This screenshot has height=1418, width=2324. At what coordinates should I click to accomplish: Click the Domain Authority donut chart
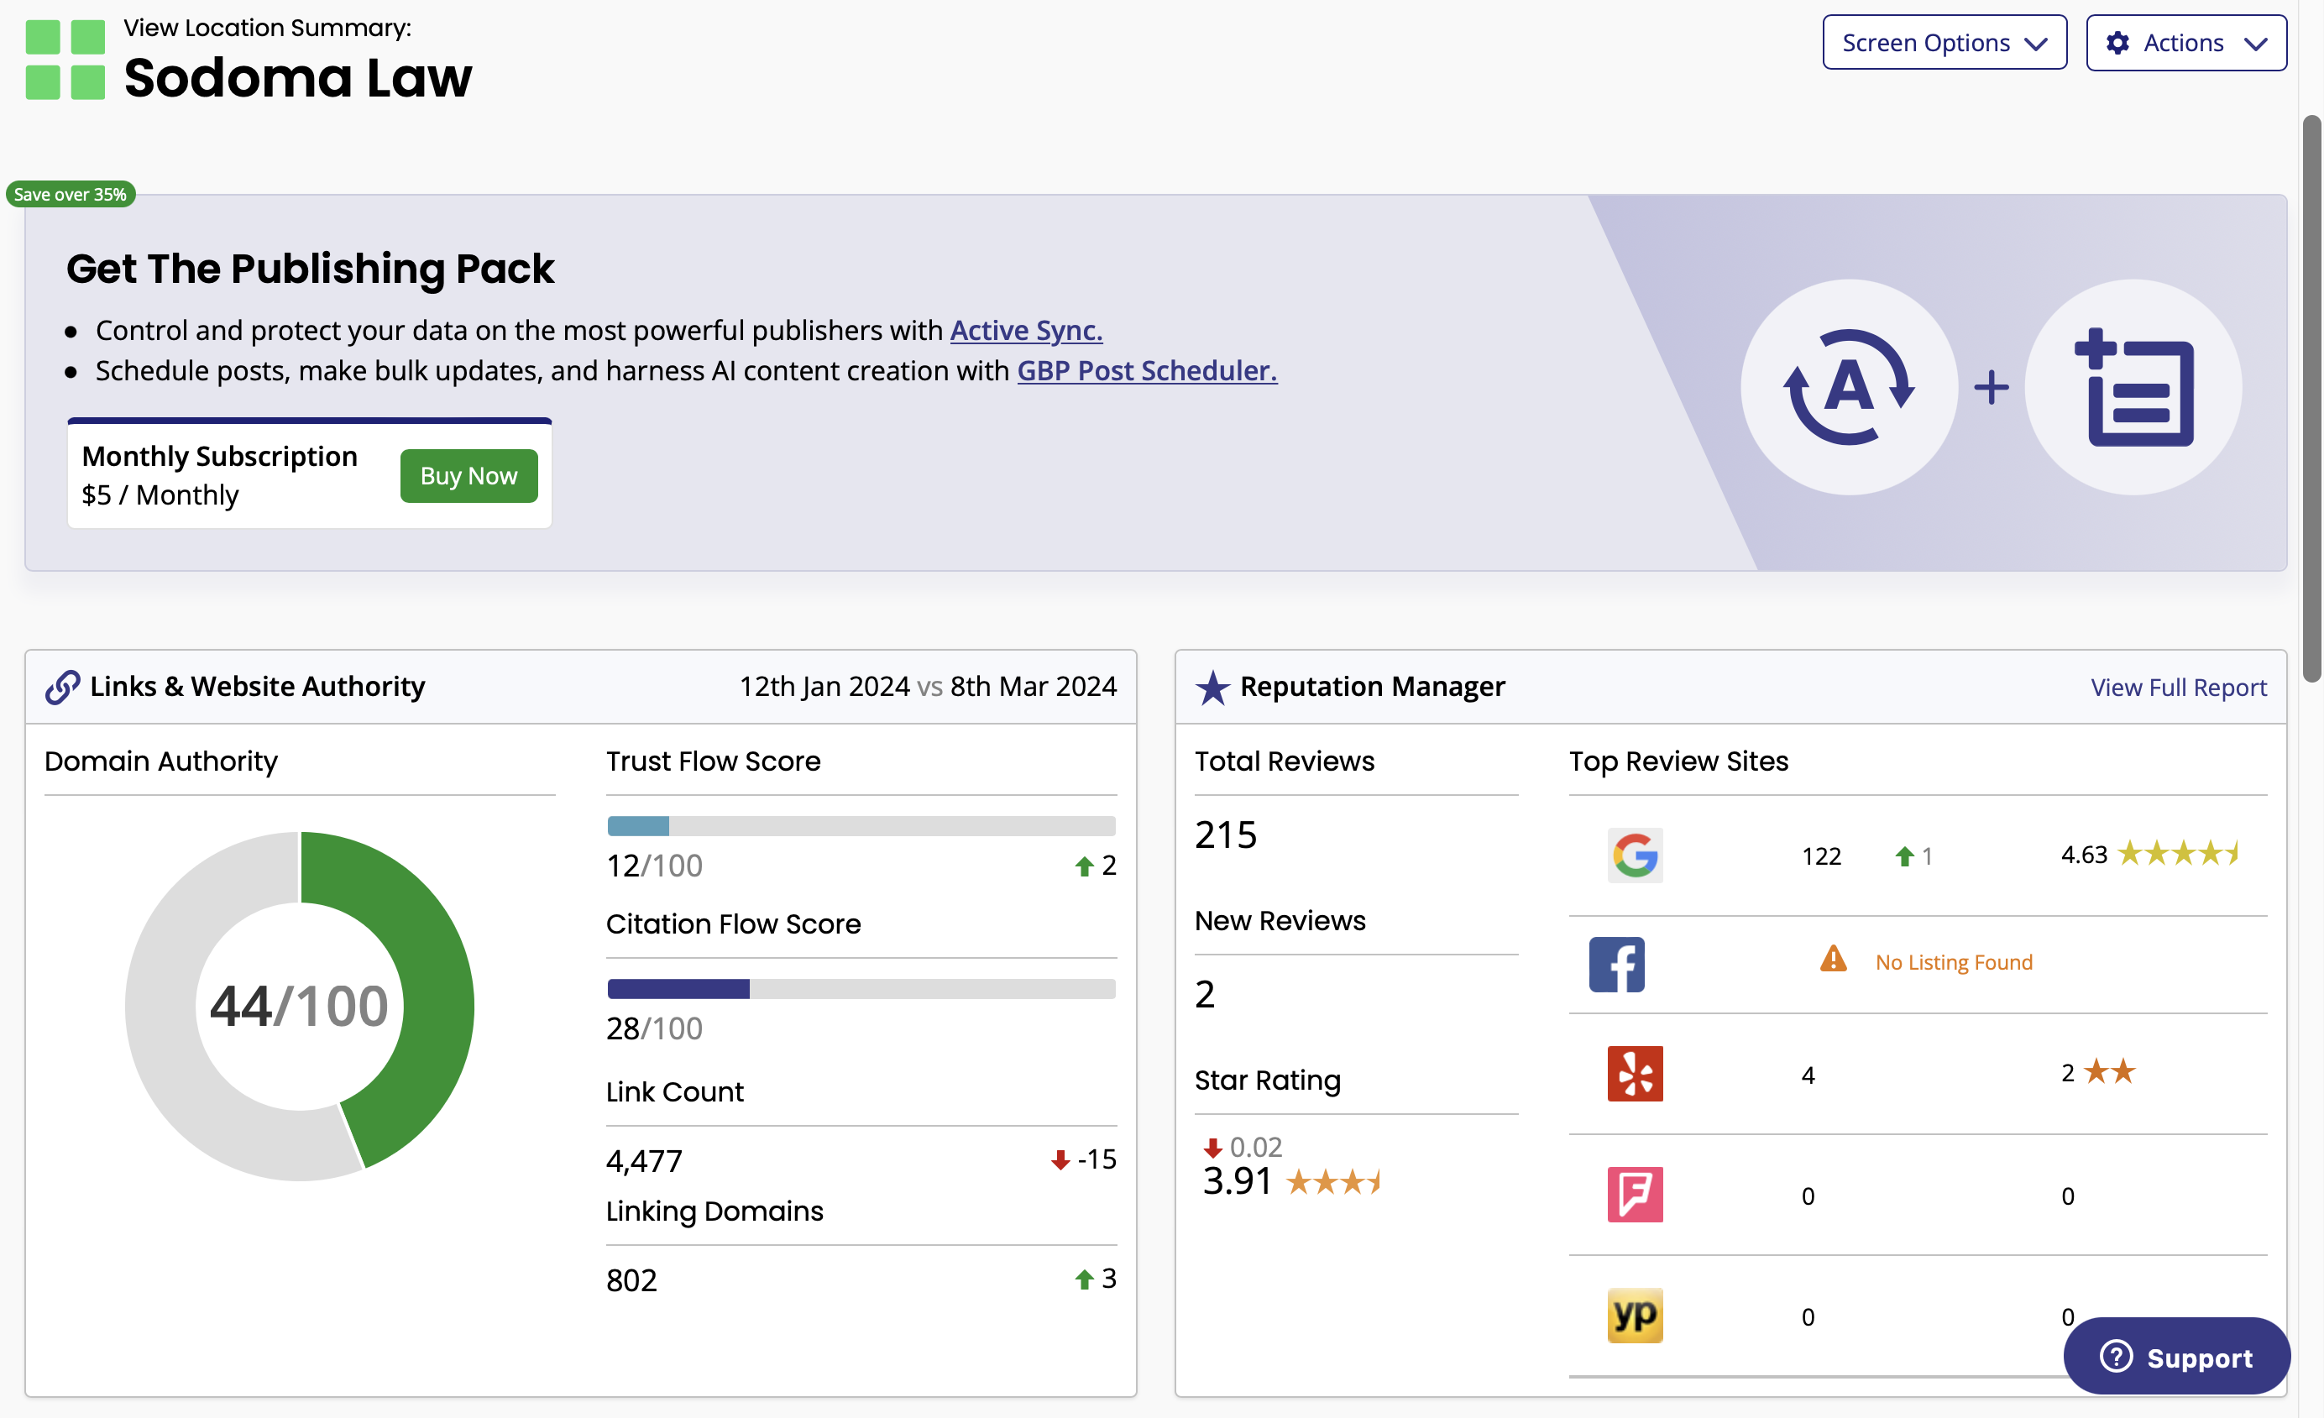tap(299, 1005)
